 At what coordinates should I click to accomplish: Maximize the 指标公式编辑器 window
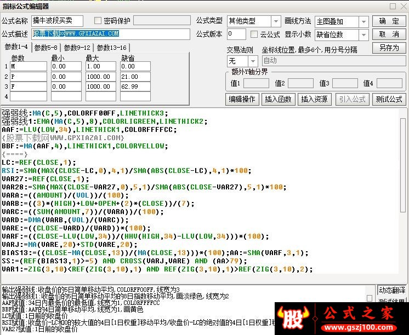393,6
